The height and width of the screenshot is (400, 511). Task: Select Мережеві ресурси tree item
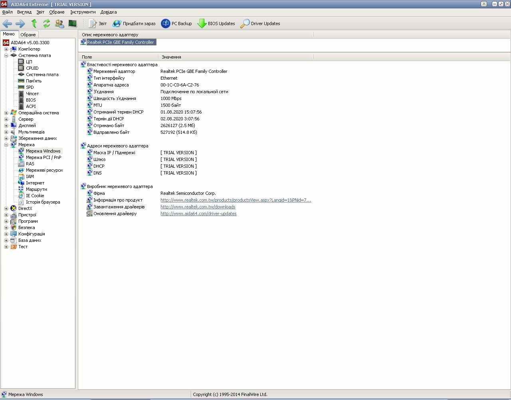pos(44,170)
